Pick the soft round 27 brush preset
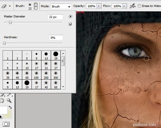This screenshot has height=128, width=161. point(56,65)
